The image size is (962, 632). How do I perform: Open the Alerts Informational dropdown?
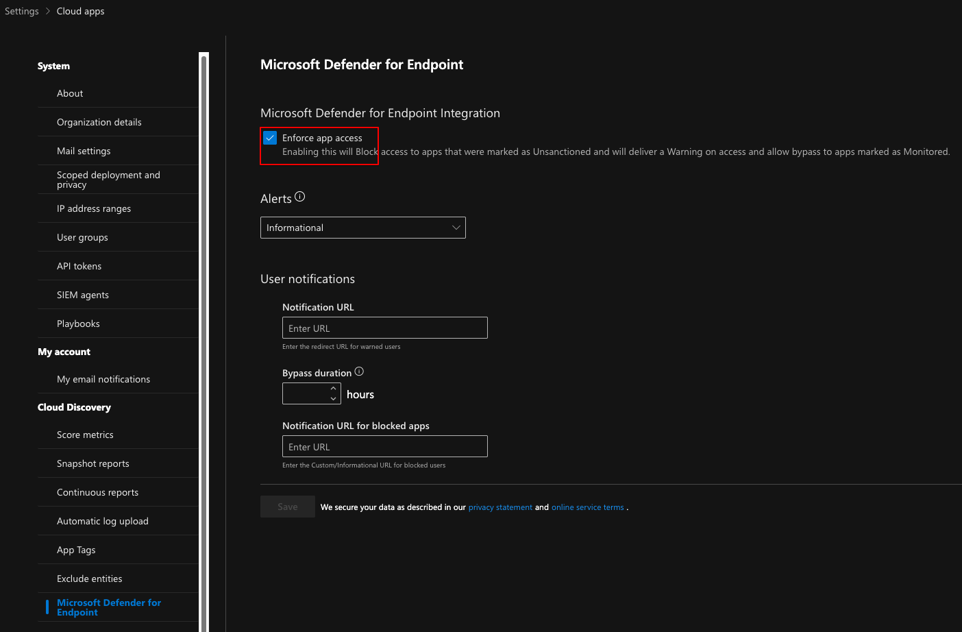pyautogui.click(x=363, y=228)
